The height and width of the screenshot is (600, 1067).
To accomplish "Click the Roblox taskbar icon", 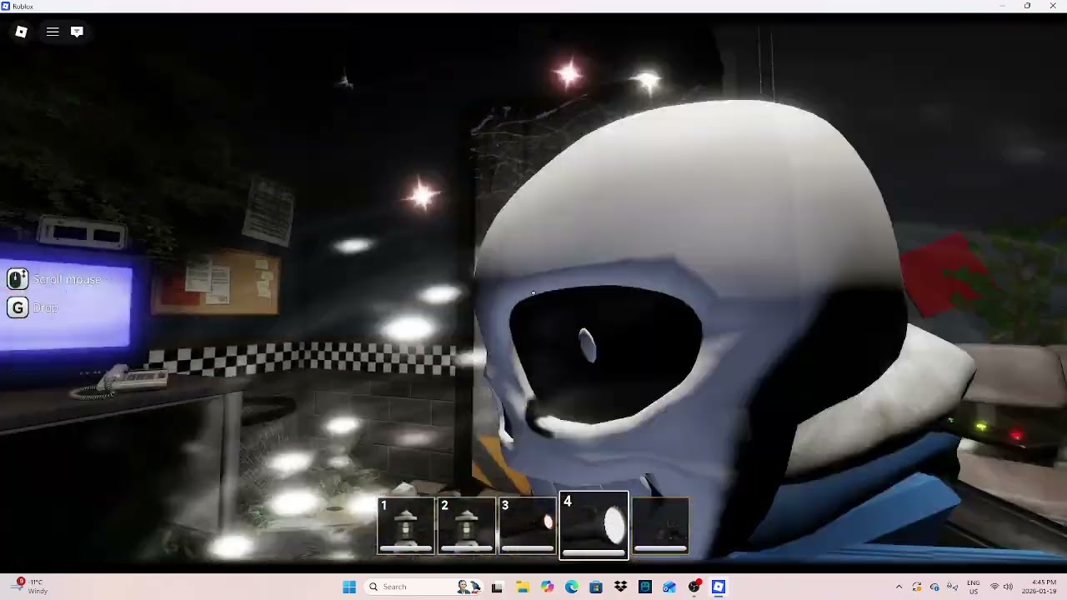I will [719, 587].
